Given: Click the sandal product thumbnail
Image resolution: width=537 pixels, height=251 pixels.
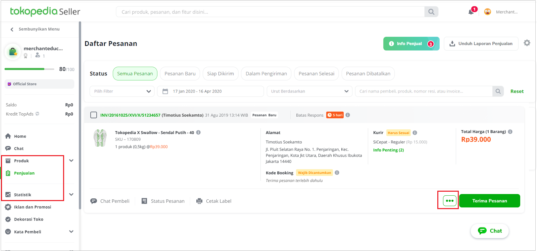Looking at the screenshot, I should pyautogui.click(x=100, y=138).
